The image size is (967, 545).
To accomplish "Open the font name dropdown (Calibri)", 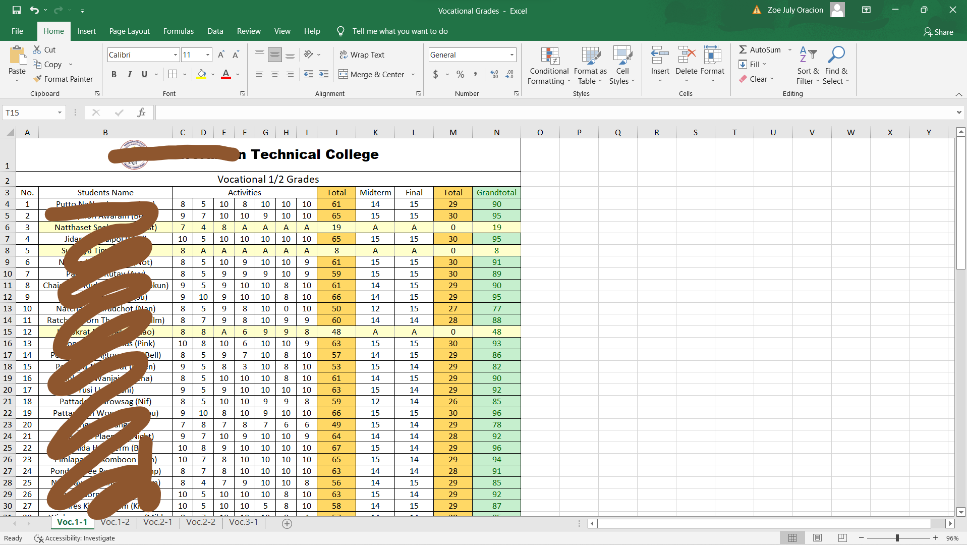I will [176, 54].
